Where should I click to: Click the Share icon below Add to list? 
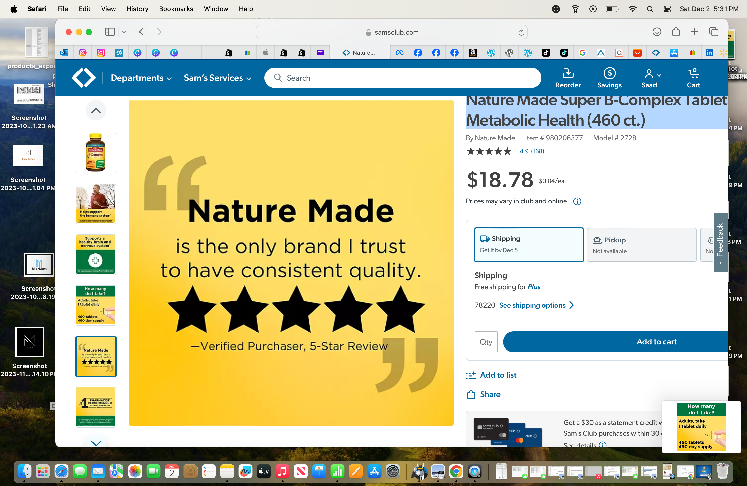click(x=471, y=394)
